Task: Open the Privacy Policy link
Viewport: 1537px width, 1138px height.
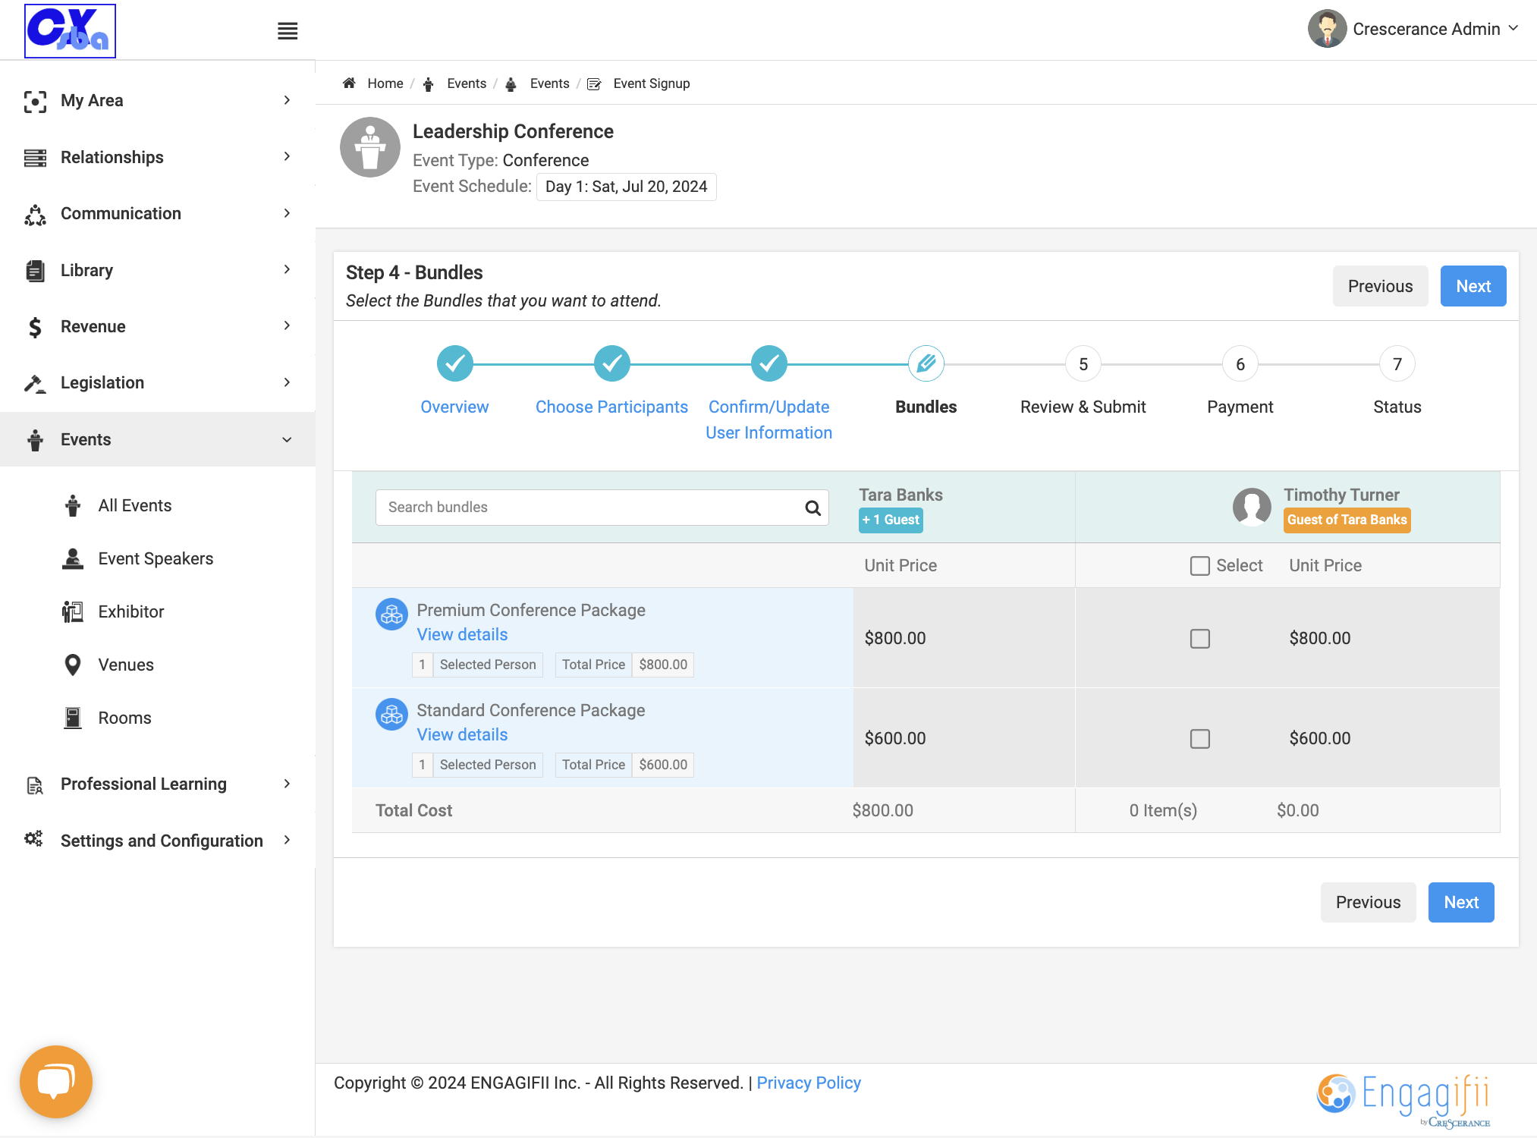Action: click(x=809, y=1083)
